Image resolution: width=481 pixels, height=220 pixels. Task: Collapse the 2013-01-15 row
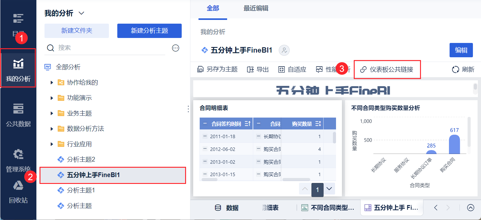tap(205, 175)
